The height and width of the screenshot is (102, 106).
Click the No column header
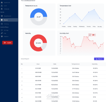(22, 64)
